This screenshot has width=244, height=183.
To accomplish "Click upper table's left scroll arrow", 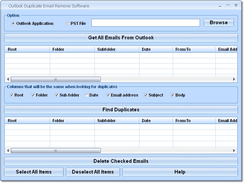I will (x=8, y=79).
